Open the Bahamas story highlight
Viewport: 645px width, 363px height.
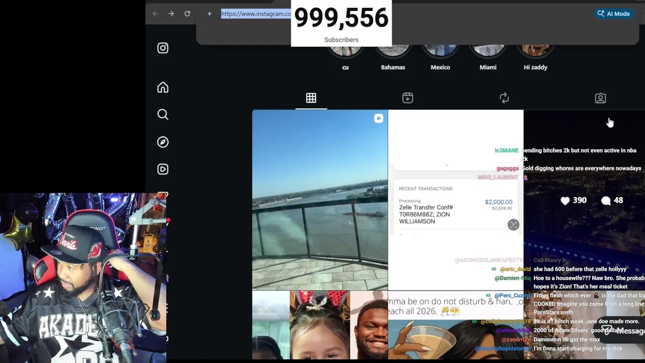click(393, 58)
